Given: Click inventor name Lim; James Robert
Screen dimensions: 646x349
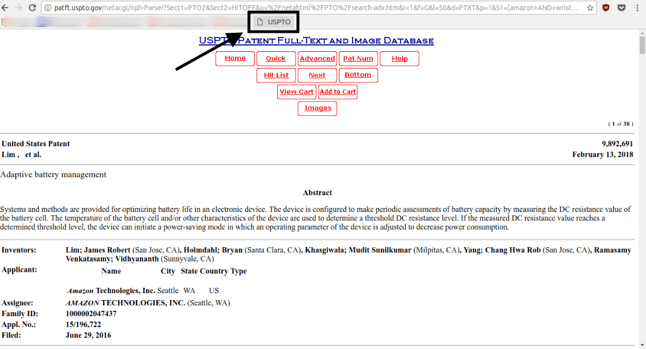Looking at the screenshot, I should point(98,250).
